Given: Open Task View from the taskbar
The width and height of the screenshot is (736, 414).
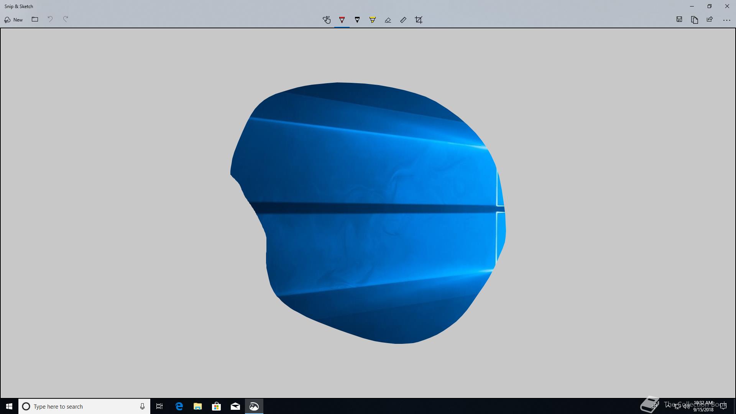Looking at the screenshot, I should coord(159,406).
